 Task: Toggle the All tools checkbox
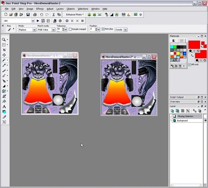click(190, 65)
